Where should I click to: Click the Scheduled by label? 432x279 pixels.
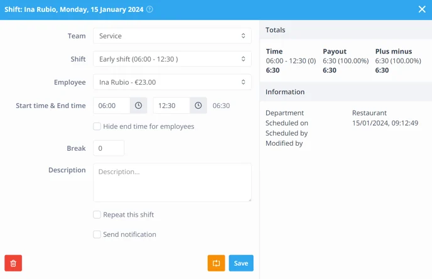click(286, 133)
